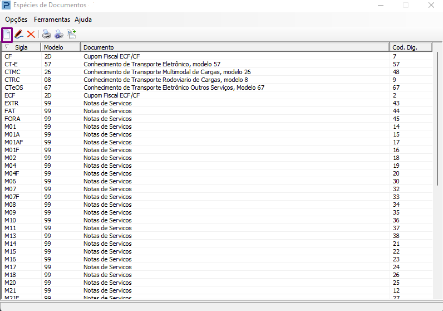
Task: Sort by the Documento column header
Action: 235,47
